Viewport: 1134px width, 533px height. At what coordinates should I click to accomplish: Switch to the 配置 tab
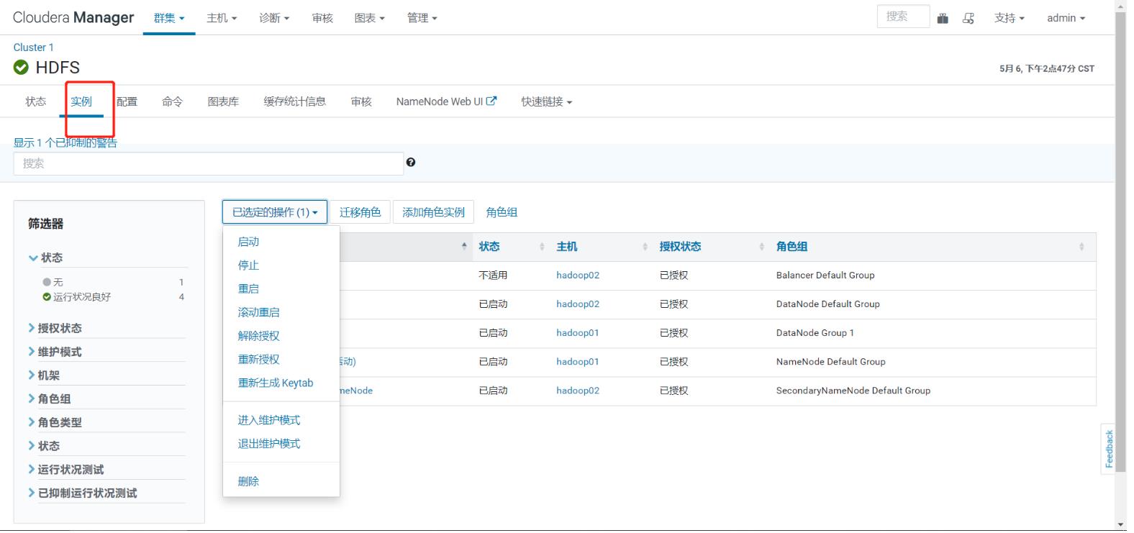tap(127, 102)
